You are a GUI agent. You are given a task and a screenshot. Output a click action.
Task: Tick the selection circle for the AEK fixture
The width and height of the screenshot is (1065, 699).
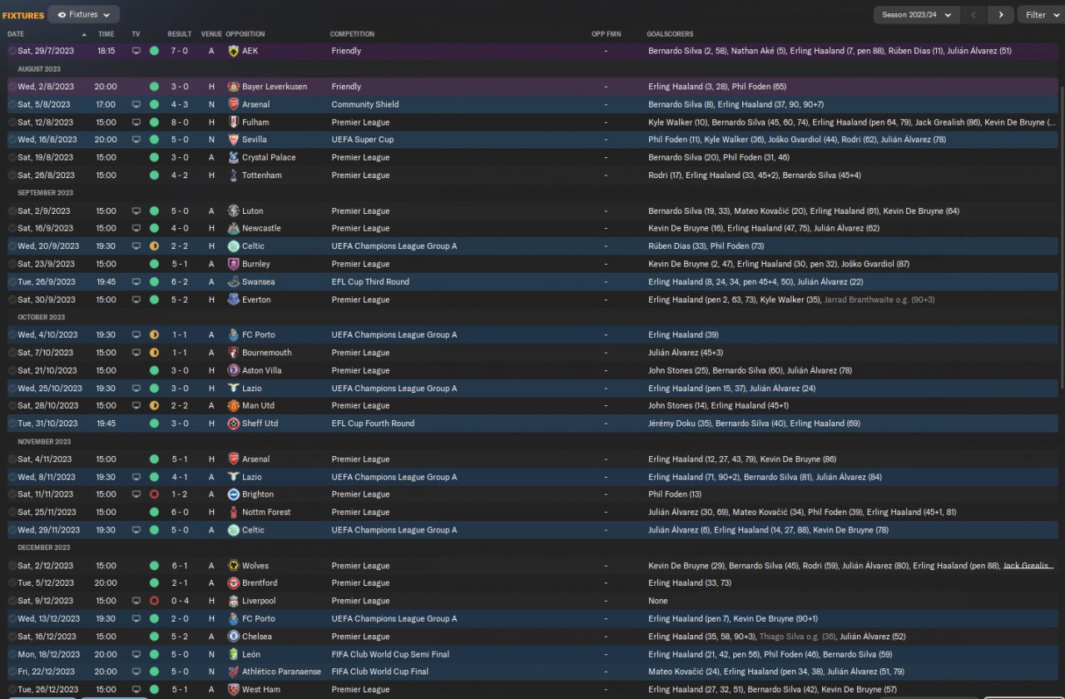coord(12,51)
